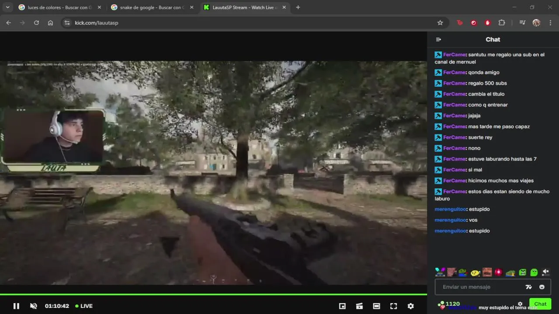559x314 pixels.
Task: Select the yellow smiling emote
Action: pos(475,273)
